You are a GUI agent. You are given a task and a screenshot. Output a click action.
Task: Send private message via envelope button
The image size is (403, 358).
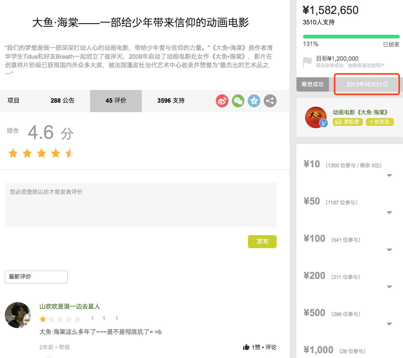coord(348,122)
